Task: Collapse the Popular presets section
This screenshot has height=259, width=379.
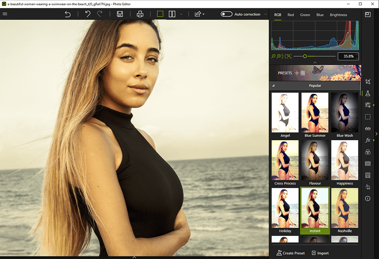Action: (274, 86)
